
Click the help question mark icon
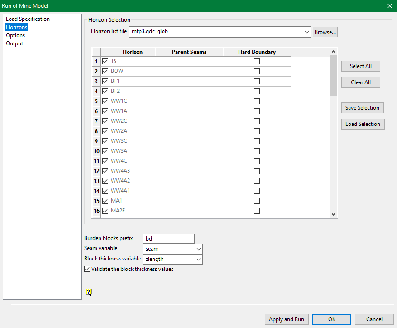[x=89, y=292]
